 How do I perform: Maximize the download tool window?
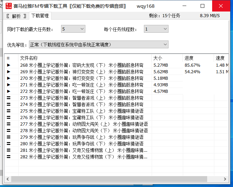pos(202,6)
